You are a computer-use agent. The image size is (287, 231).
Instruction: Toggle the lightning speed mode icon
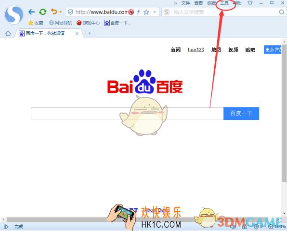point(138,12)
